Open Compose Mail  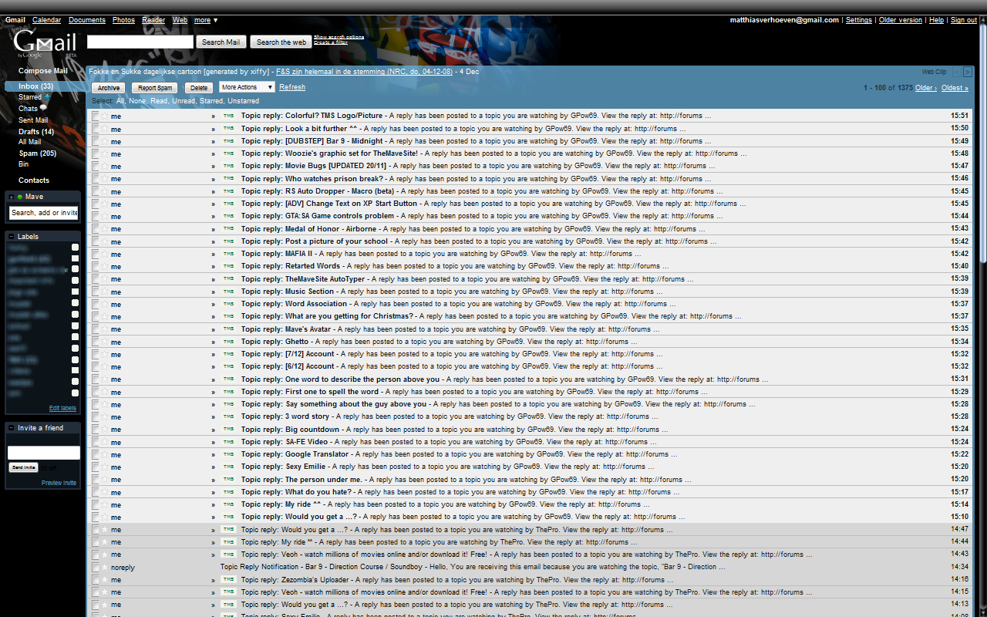(43, 71)
